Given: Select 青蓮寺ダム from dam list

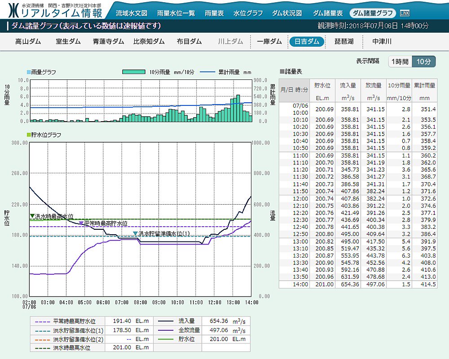Looking at the screenshot, I should (108, 42).
